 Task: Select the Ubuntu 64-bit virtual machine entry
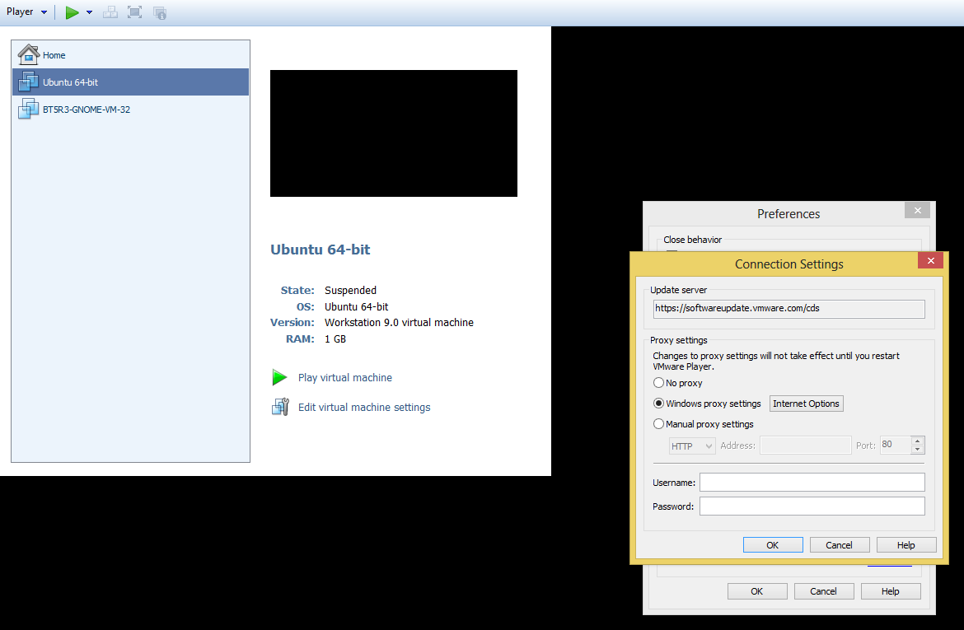(x=130, y=82)
